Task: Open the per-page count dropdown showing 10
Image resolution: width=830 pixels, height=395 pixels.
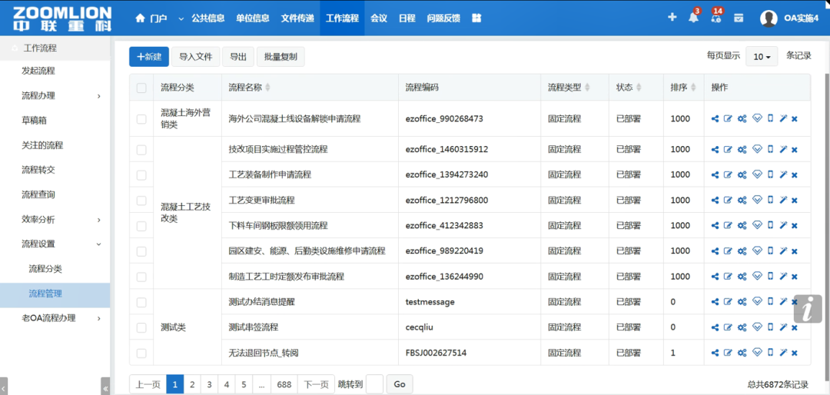Action: (x=761, y=57)
